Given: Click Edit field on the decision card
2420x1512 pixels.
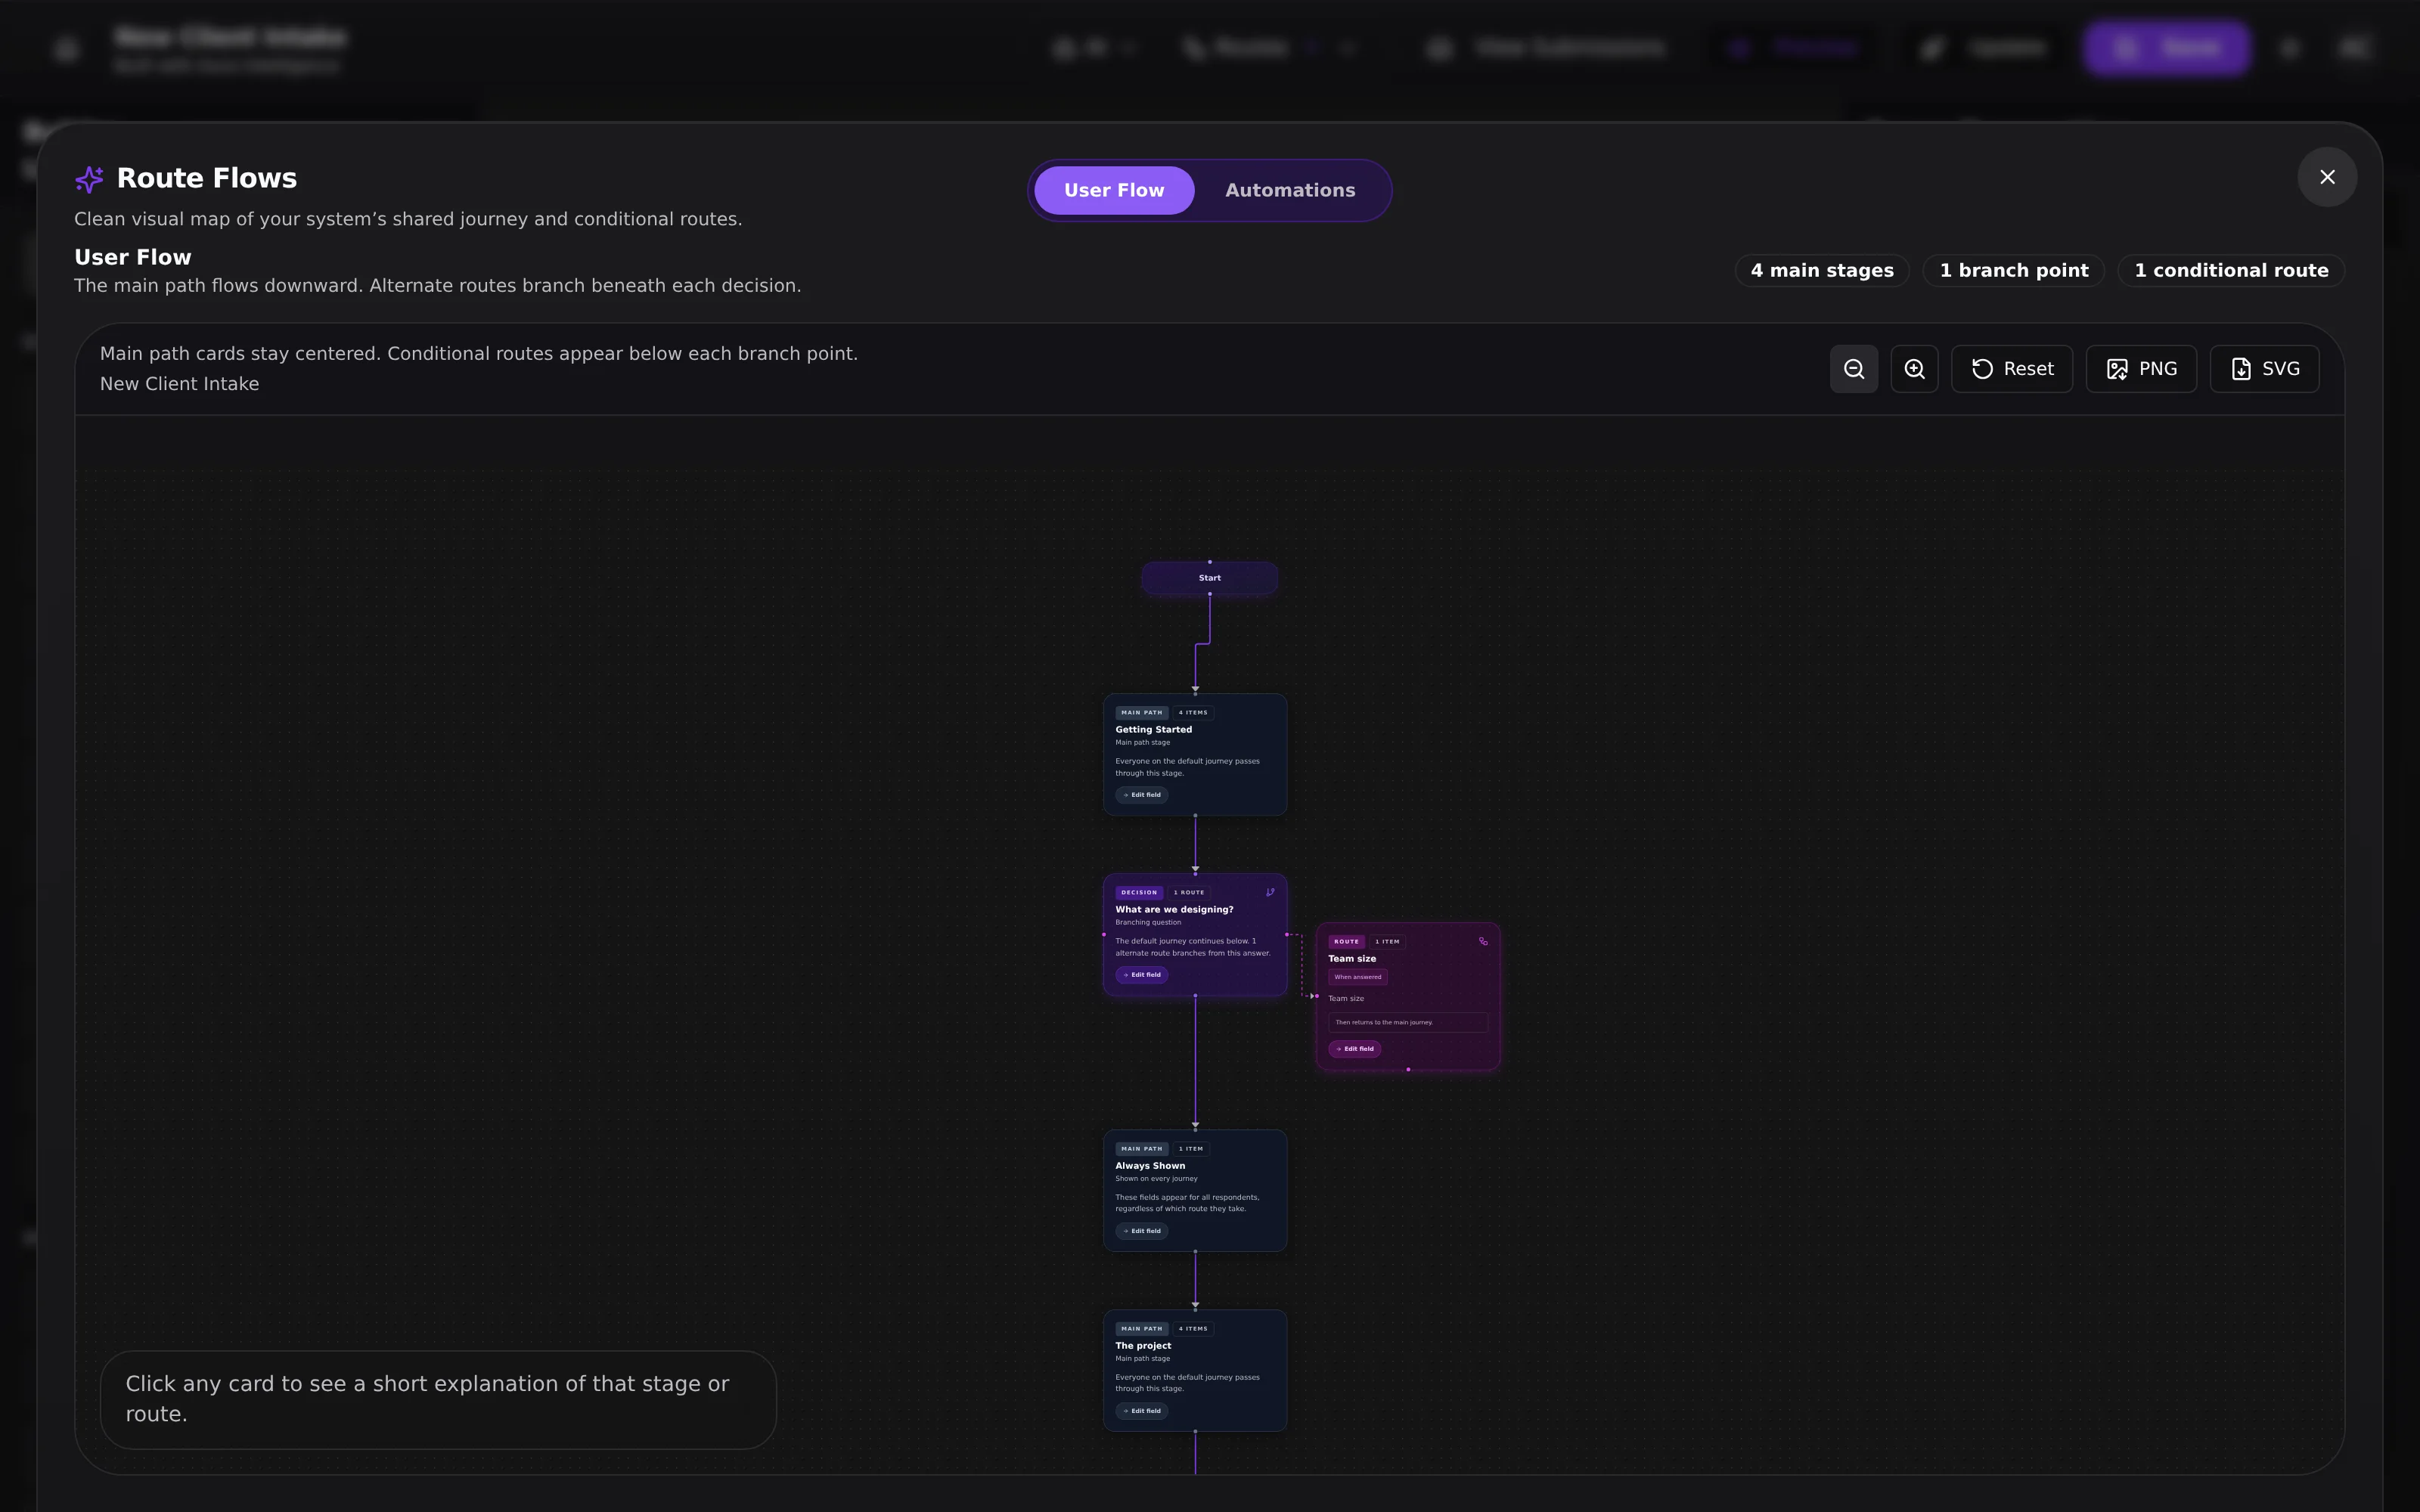Looking at the screenshot, I should 1141,975.
